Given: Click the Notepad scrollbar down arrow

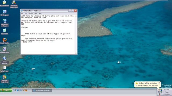Looking at the screenshot, I should [x=76, y=53].
